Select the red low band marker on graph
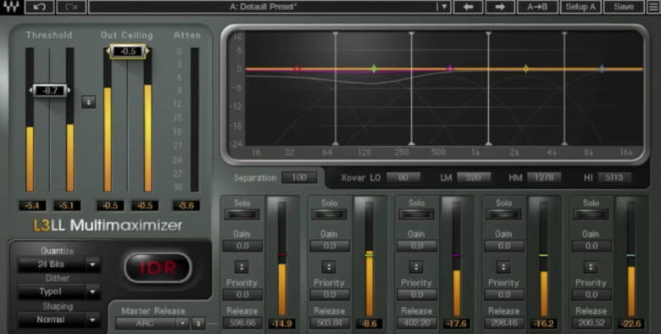Viewport: 661px width, 334px height. (x=297, y=69)
